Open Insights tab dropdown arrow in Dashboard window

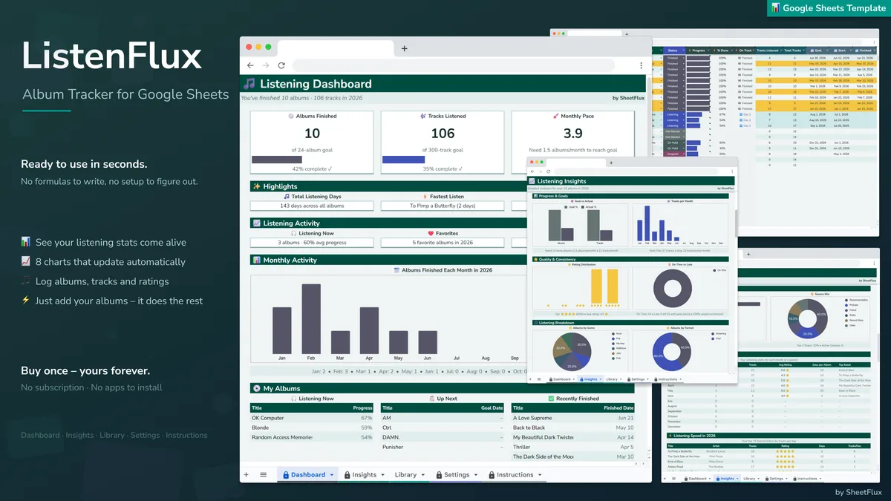point(382,475)
